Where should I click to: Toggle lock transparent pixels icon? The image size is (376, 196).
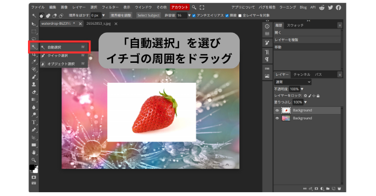(x=305, y=96)
